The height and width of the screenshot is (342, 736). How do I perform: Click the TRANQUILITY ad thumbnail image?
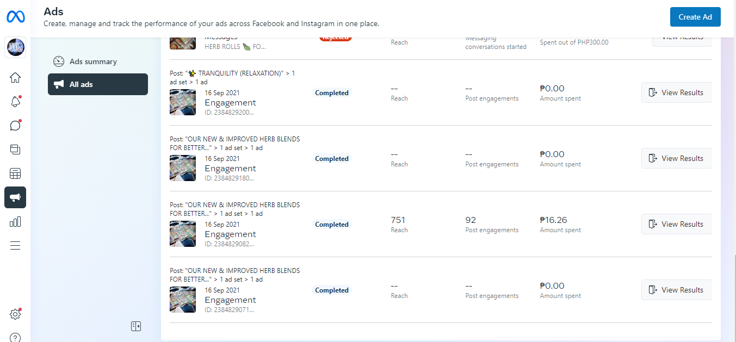point(183,102)
